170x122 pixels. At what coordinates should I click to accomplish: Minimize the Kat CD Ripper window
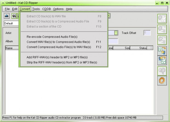pyautogui.click(x=157, y=3)
